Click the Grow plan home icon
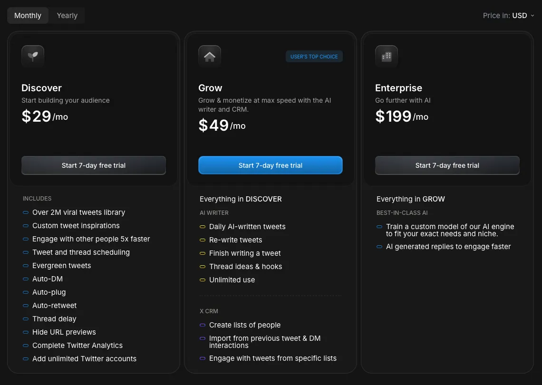 coord(209,56)
